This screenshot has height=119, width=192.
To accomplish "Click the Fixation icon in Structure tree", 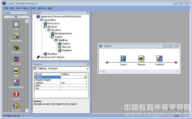I will (60, 44).
